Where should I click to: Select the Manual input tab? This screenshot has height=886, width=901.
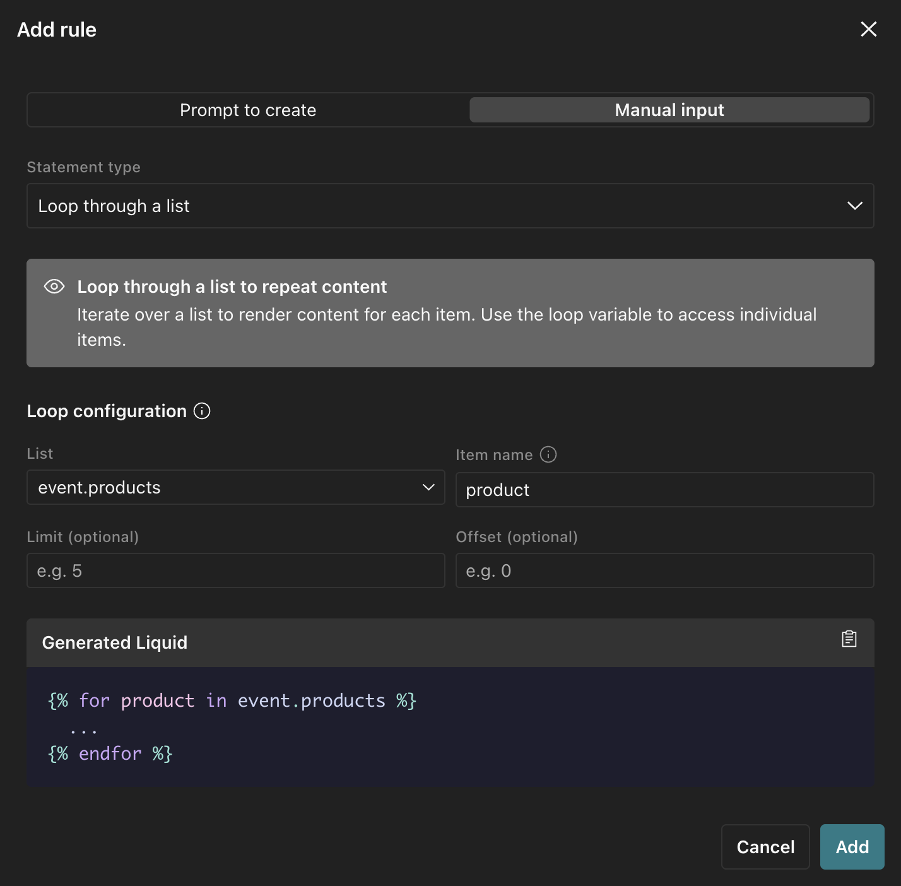click(669, 110)
